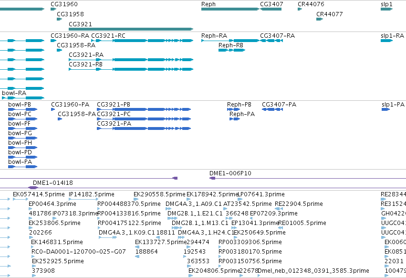406x278 pixels.
Task: Select the CG3921-PC protein label
Action: [114, 114]
